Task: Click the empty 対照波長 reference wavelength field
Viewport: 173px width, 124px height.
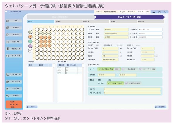Action: (147, 56)
